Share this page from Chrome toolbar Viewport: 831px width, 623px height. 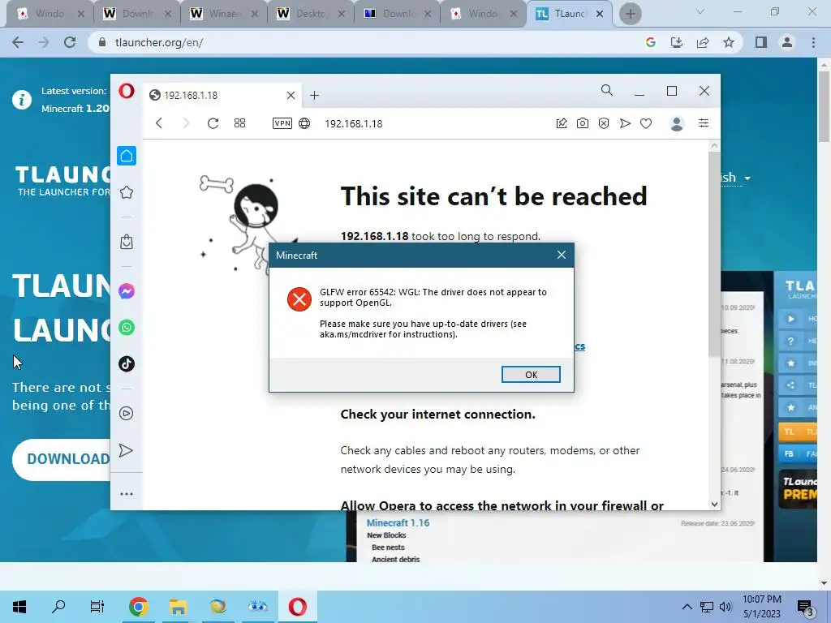703,42
